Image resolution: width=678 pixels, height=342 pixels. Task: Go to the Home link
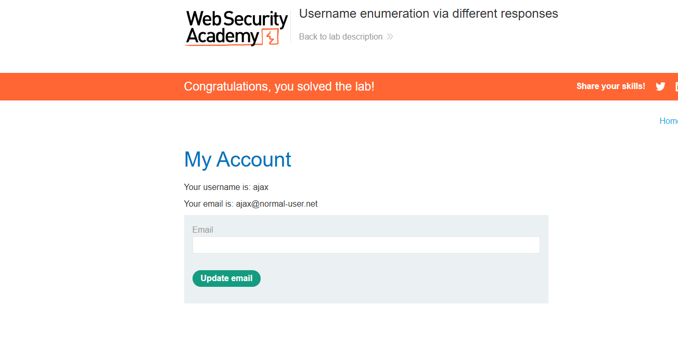tap(669, 121)
